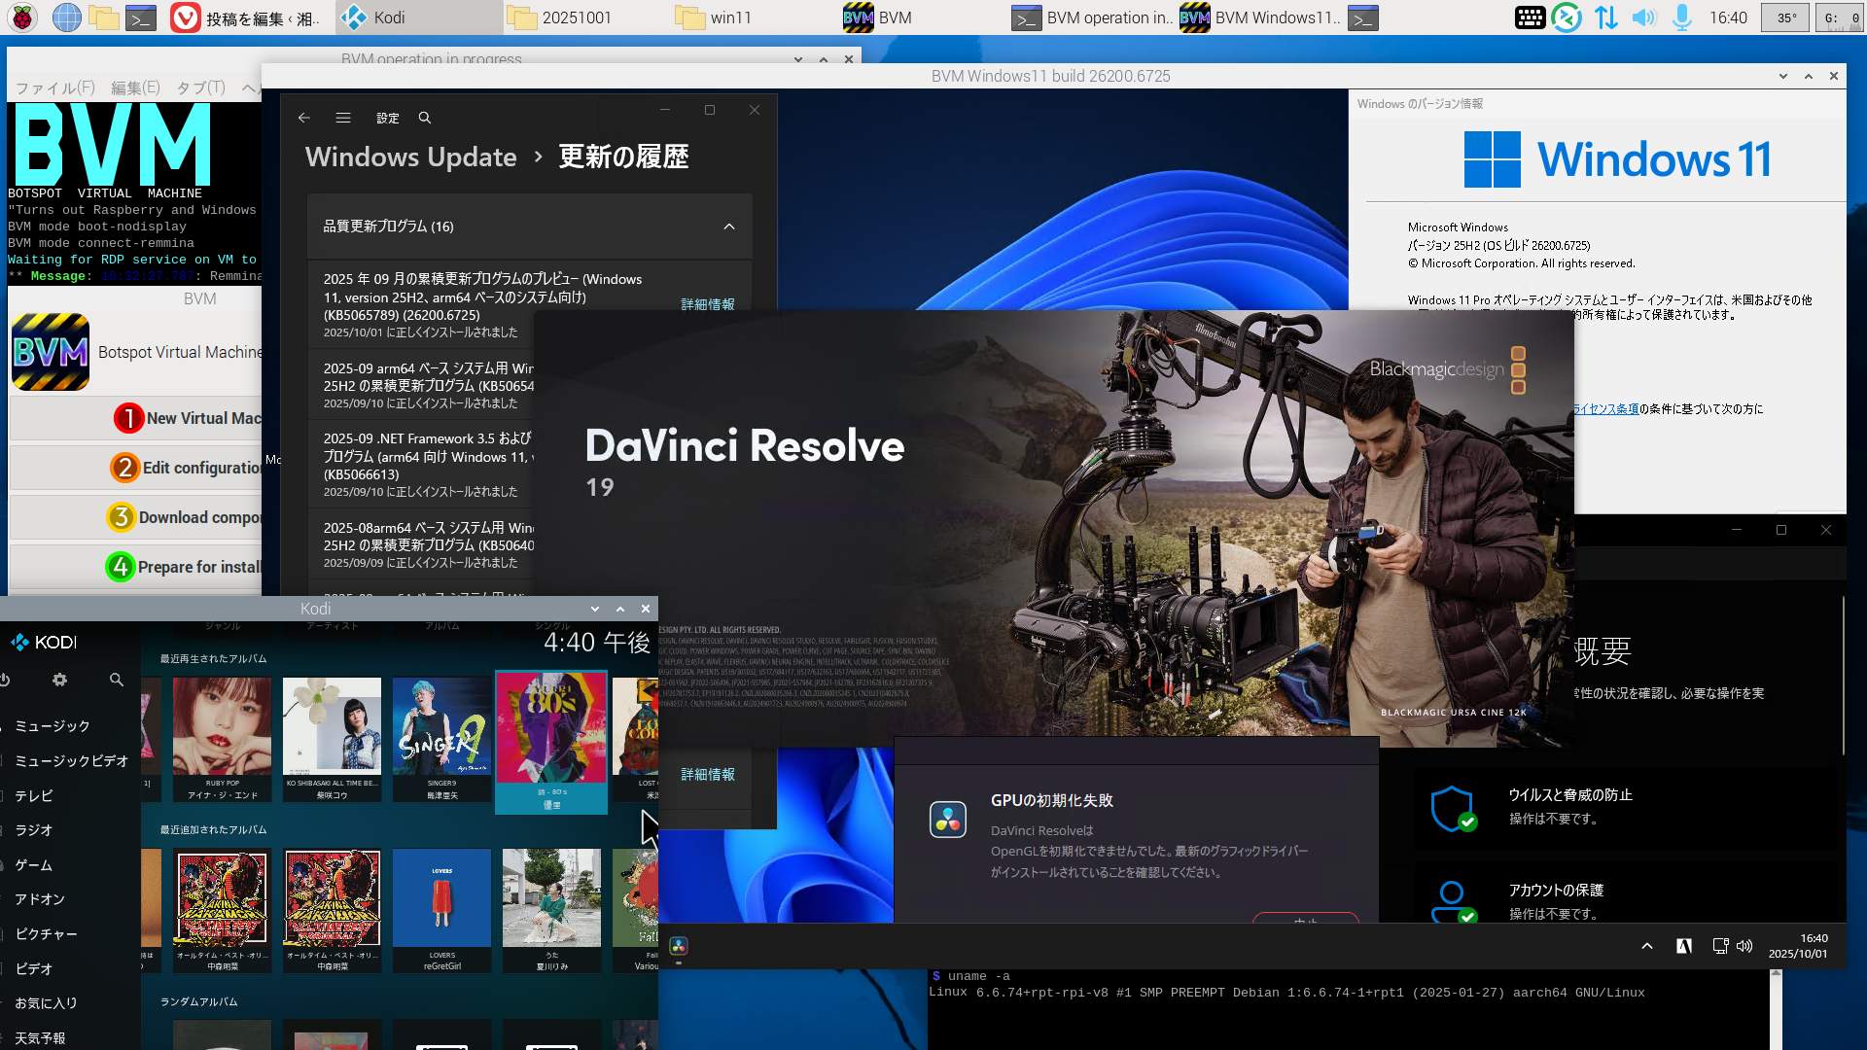Click the volume speaker icon in the top panel
The height and width of the screenshot is (1050, 1867).
click(1643, 17)
